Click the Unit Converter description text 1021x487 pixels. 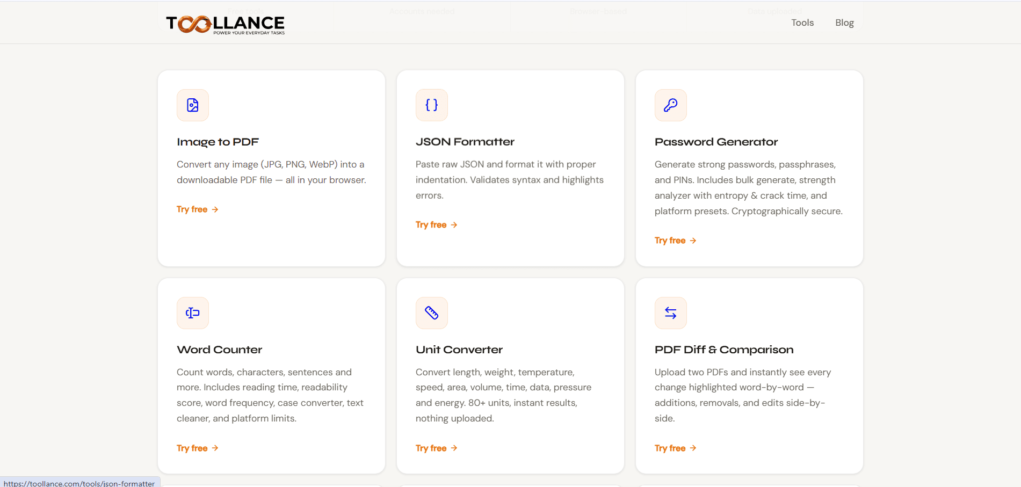(503, 395)
